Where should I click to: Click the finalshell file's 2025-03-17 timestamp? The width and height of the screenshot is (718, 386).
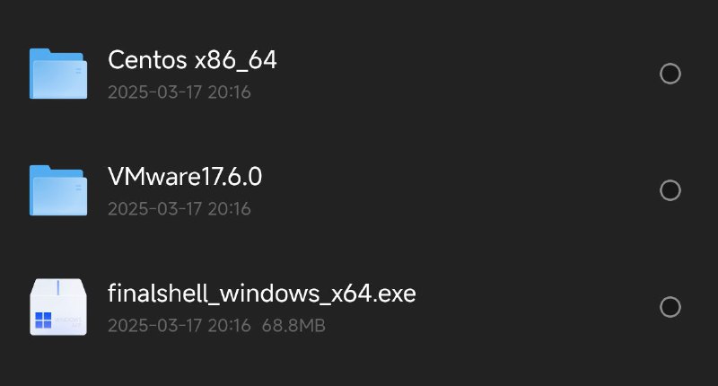tap(179, 326)
